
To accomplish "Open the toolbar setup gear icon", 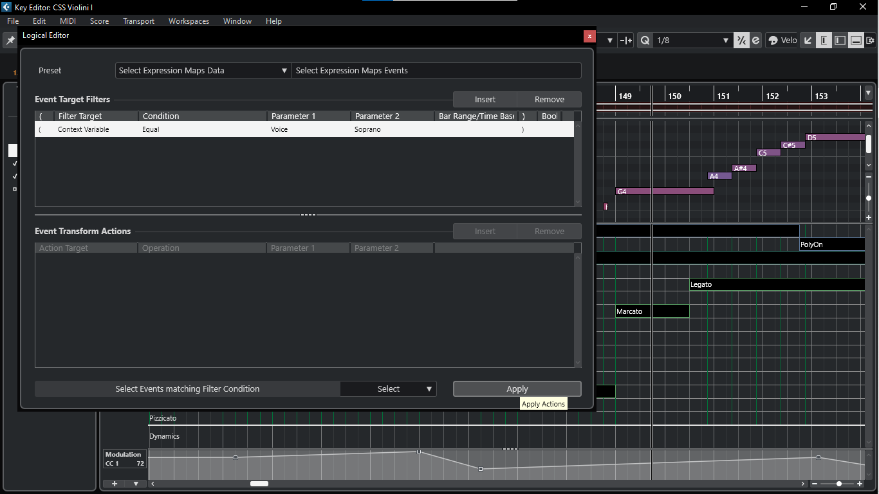I will 871,41.
